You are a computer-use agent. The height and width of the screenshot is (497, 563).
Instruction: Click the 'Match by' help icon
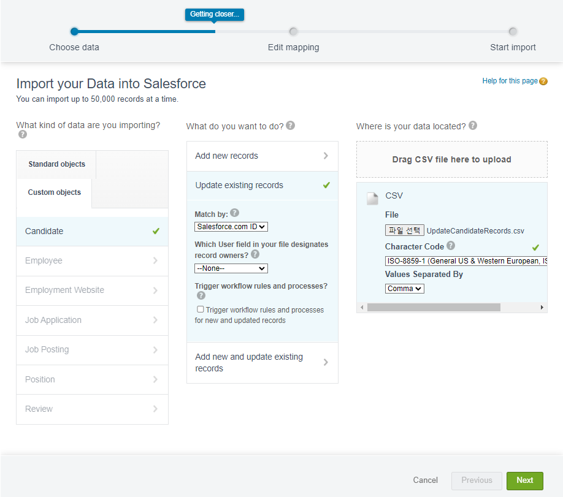tap(234, 214)
